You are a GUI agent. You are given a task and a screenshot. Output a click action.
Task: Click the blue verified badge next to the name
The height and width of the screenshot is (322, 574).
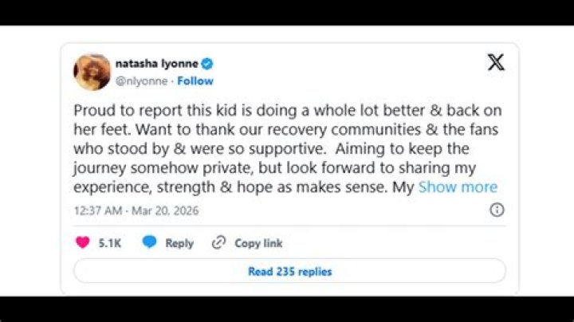point(207,64)
